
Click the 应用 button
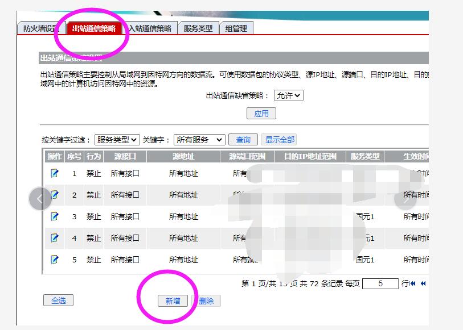[261, 114]
